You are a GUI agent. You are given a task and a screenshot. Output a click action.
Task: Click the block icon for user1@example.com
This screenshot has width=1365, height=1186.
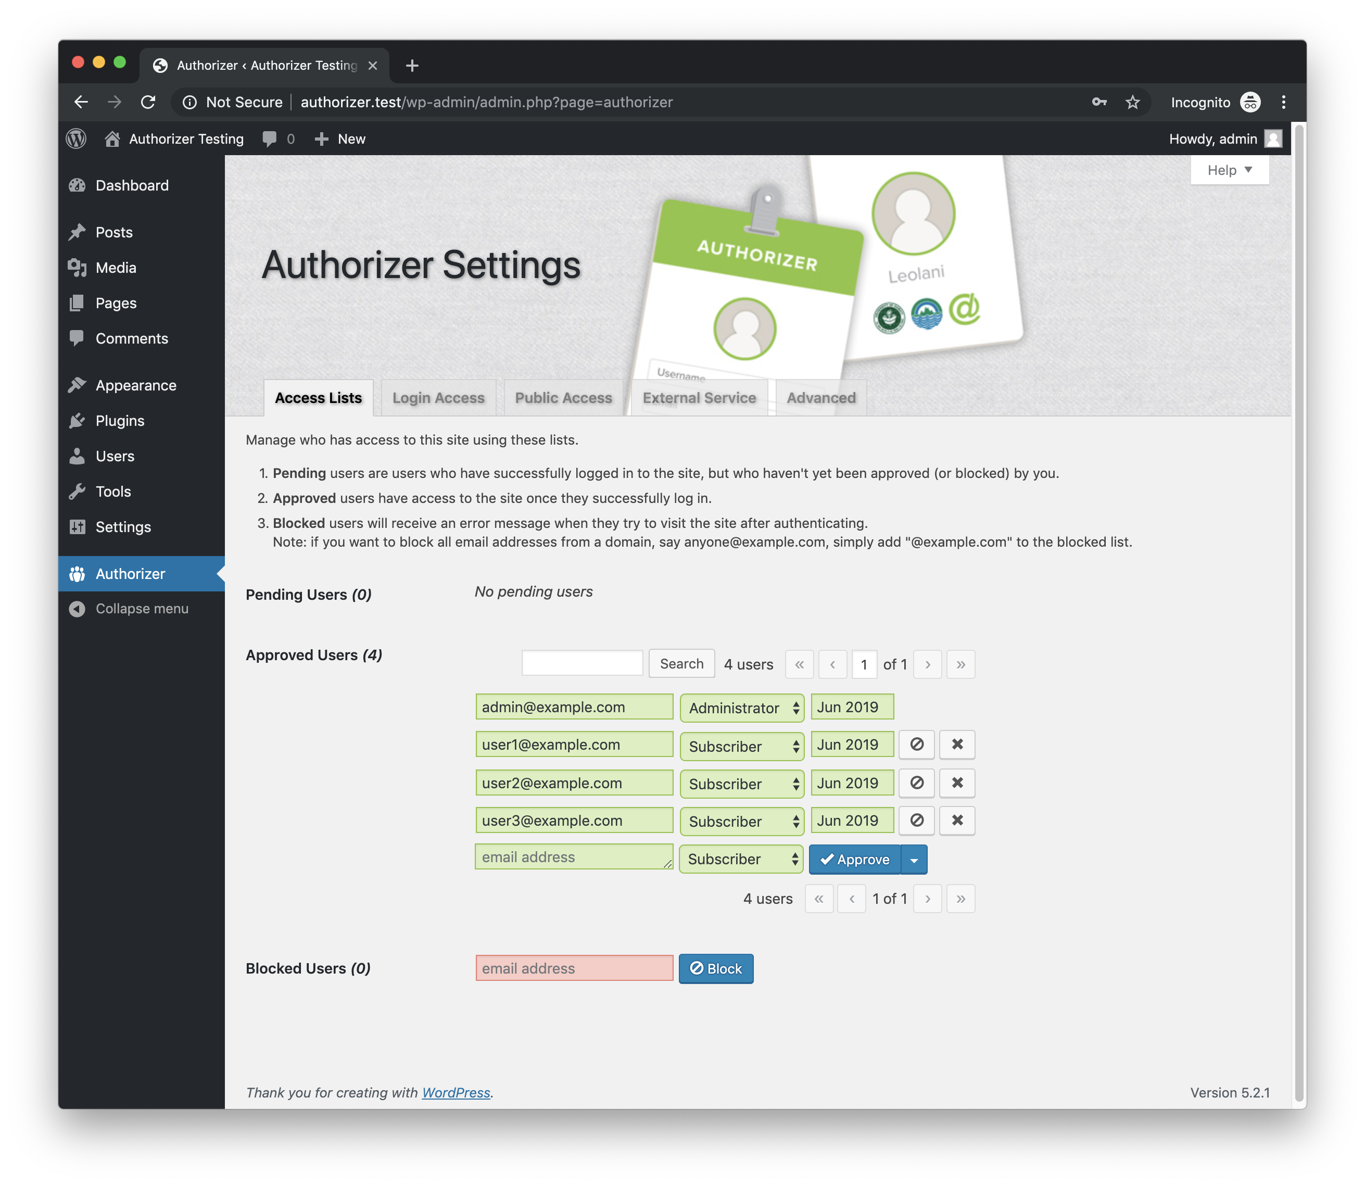(x=916, y=745)
